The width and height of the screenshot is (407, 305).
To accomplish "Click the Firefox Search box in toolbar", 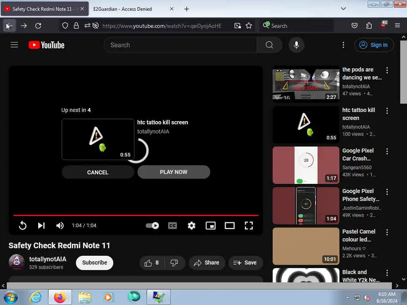I will point(297,26).
